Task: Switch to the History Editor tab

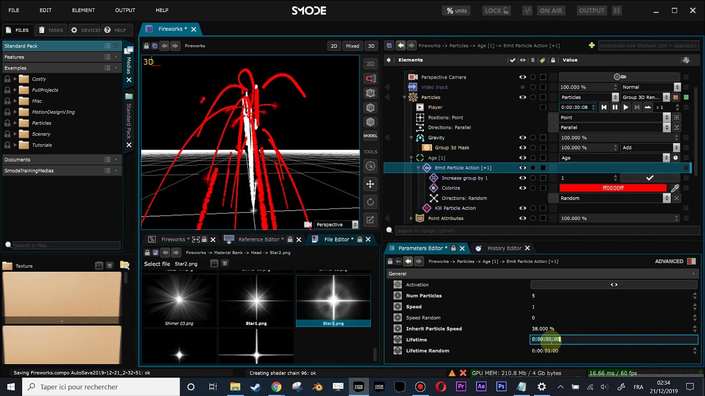Action: [504, 248]
